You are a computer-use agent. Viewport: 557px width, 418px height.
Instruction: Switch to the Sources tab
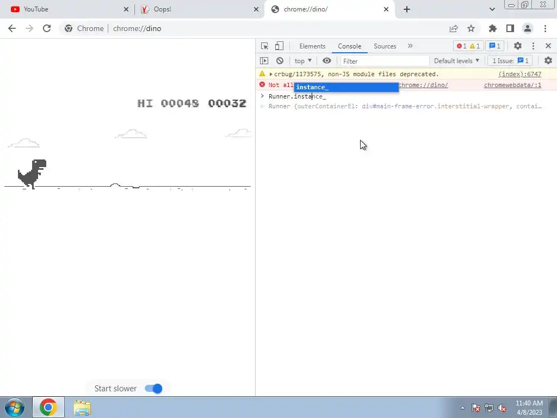pos(385,46)
